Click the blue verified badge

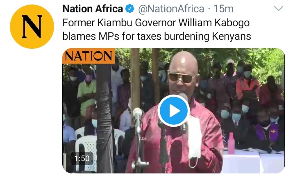point(130,9)
